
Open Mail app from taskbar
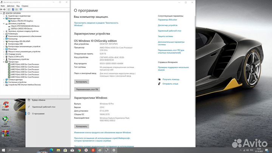pyautogui.click(x=72, y=150)
